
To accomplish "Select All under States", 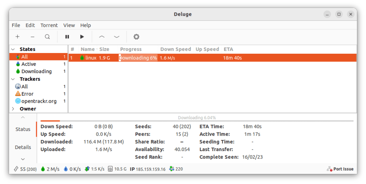I will [x=39, y=57].
